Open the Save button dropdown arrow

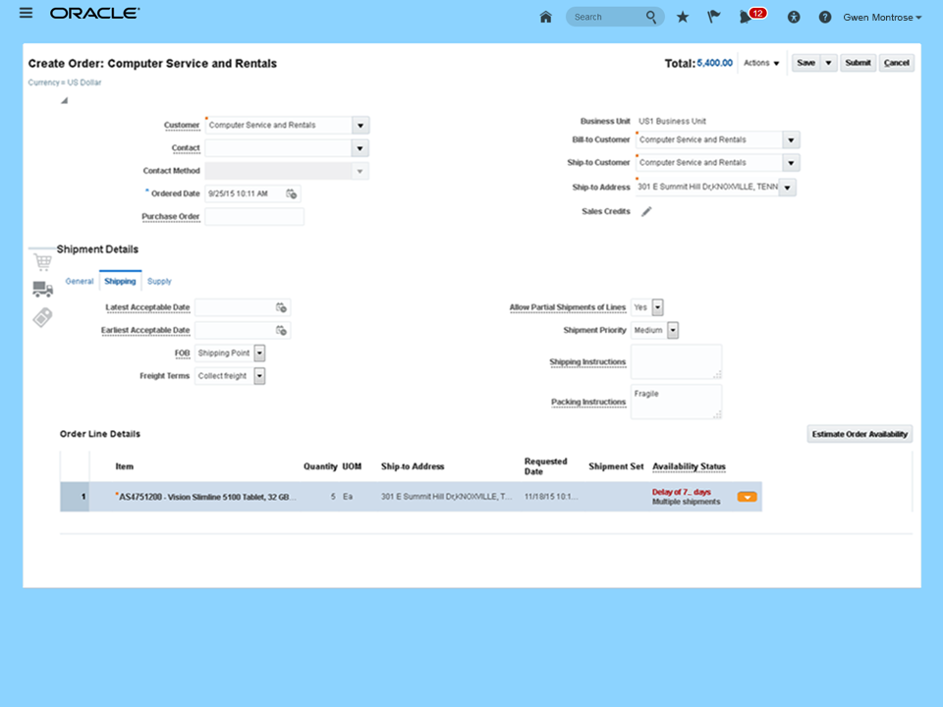click(828, 63)
